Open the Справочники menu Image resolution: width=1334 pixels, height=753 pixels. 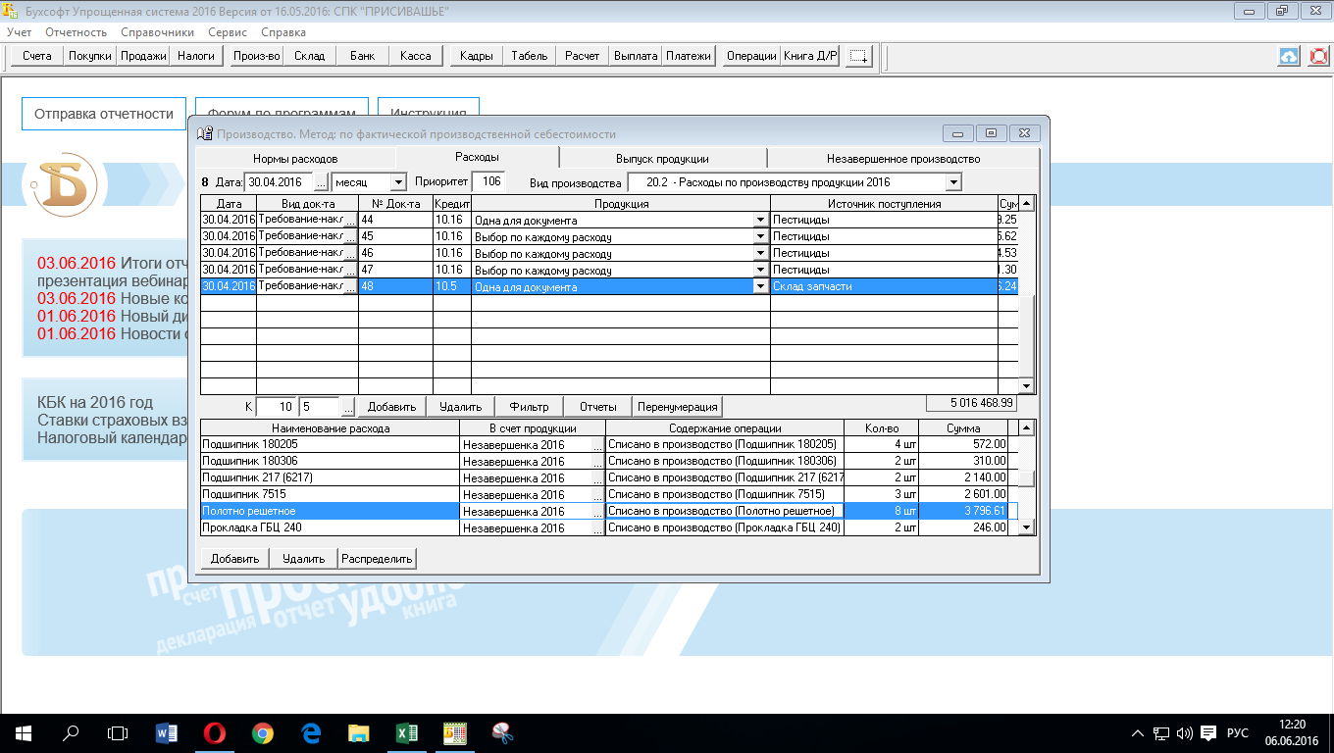157,32
